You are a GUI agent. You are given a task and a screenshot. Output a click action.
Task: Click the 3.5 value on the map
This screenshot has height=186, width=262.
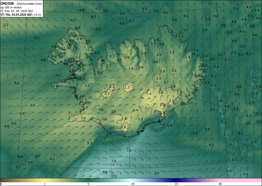(153, 43)
